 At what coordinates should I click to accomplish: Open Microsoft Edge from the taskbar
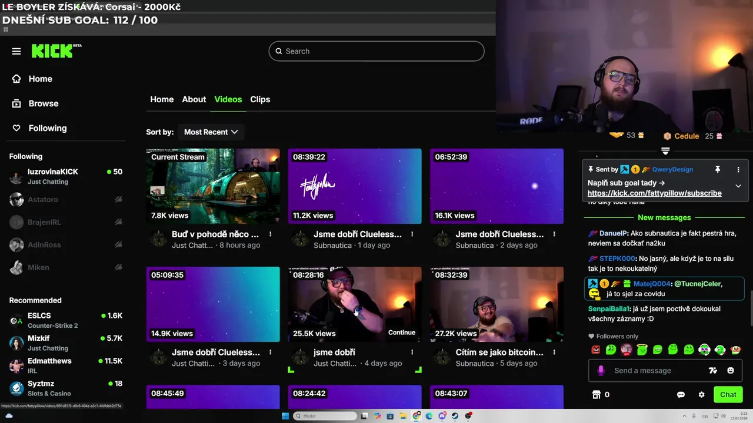[429, 416]
